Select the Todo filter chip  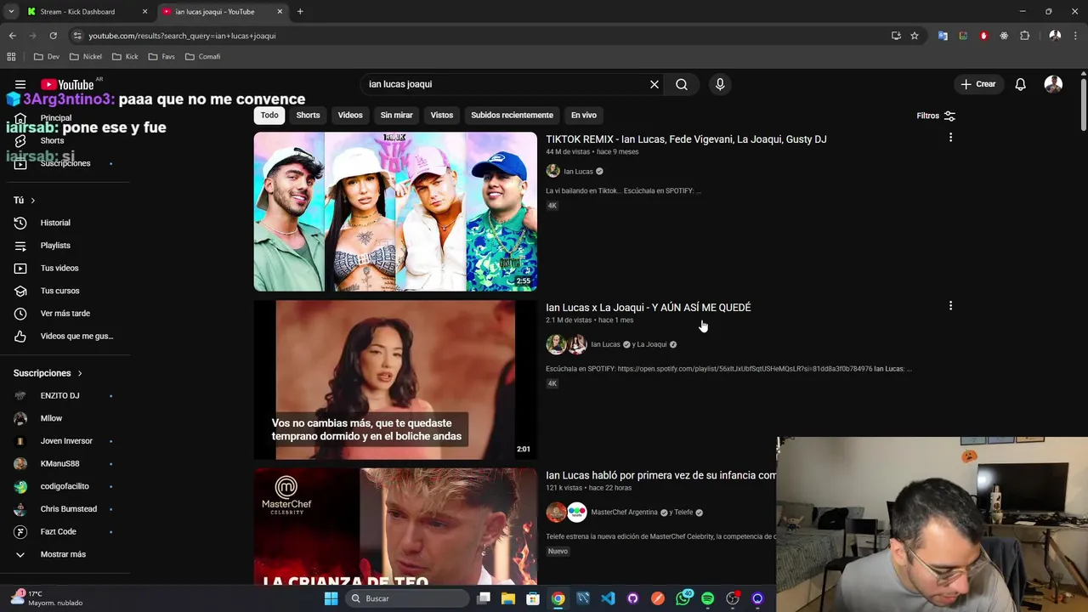click(x=269, y=116)
